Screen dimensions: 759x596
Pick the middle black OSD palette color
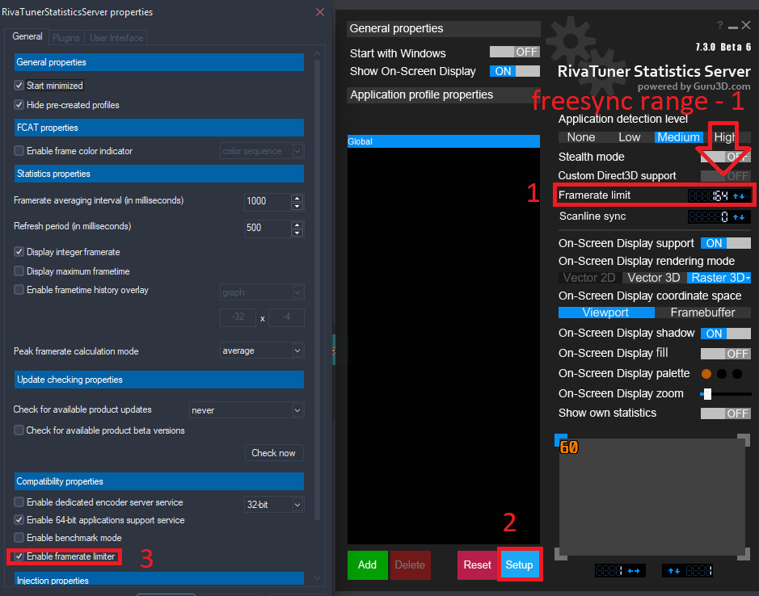click(x=722, y=373)
